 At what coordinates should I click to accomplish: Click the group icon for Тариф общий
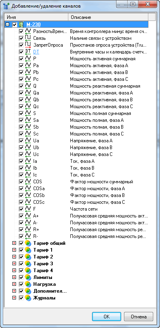(28, 243)
